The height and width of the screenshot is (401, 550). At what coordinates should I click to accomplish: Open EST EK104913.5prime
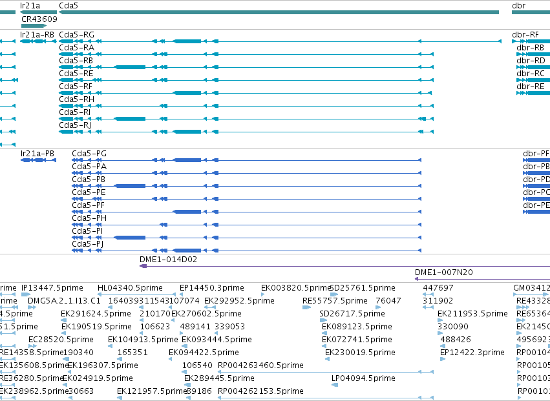point(143,340)
